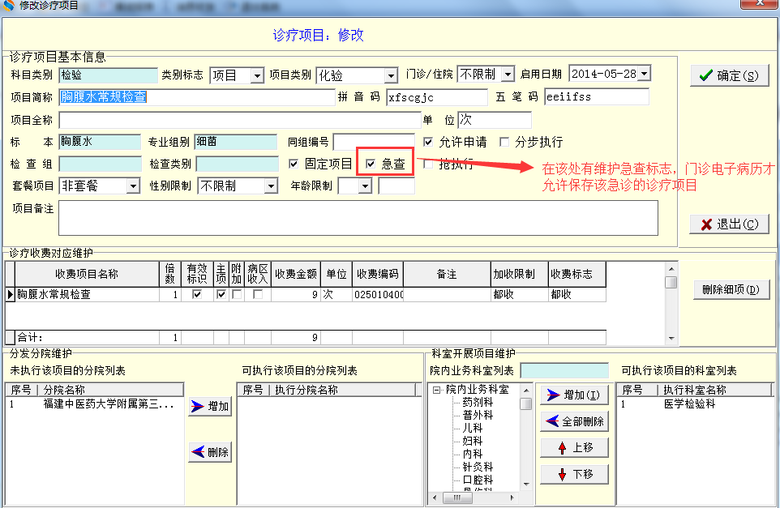
Task: Open the 门诊/住院 dropdown
Action: [x=508, y=75]
